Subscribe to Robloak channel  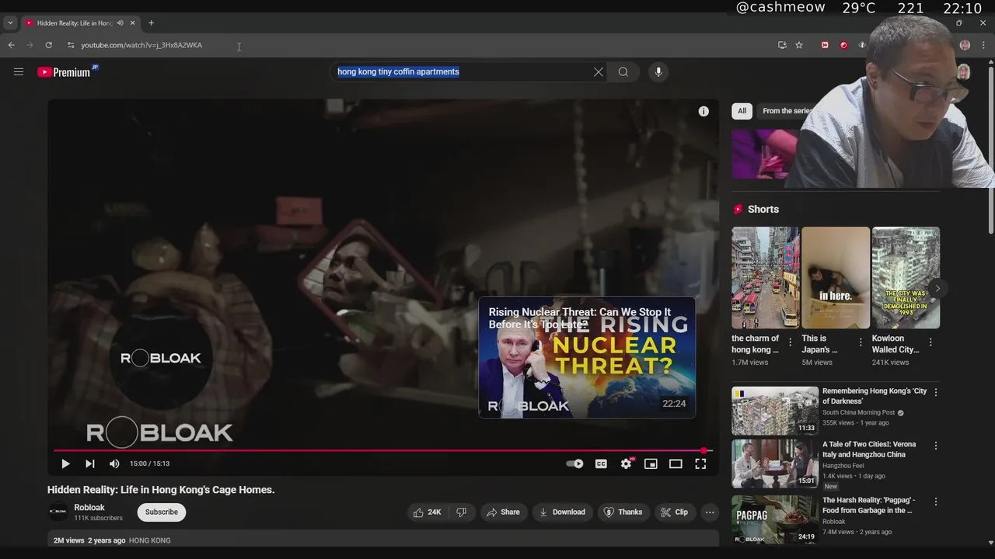pyautogui.click(x=162, y=512)
